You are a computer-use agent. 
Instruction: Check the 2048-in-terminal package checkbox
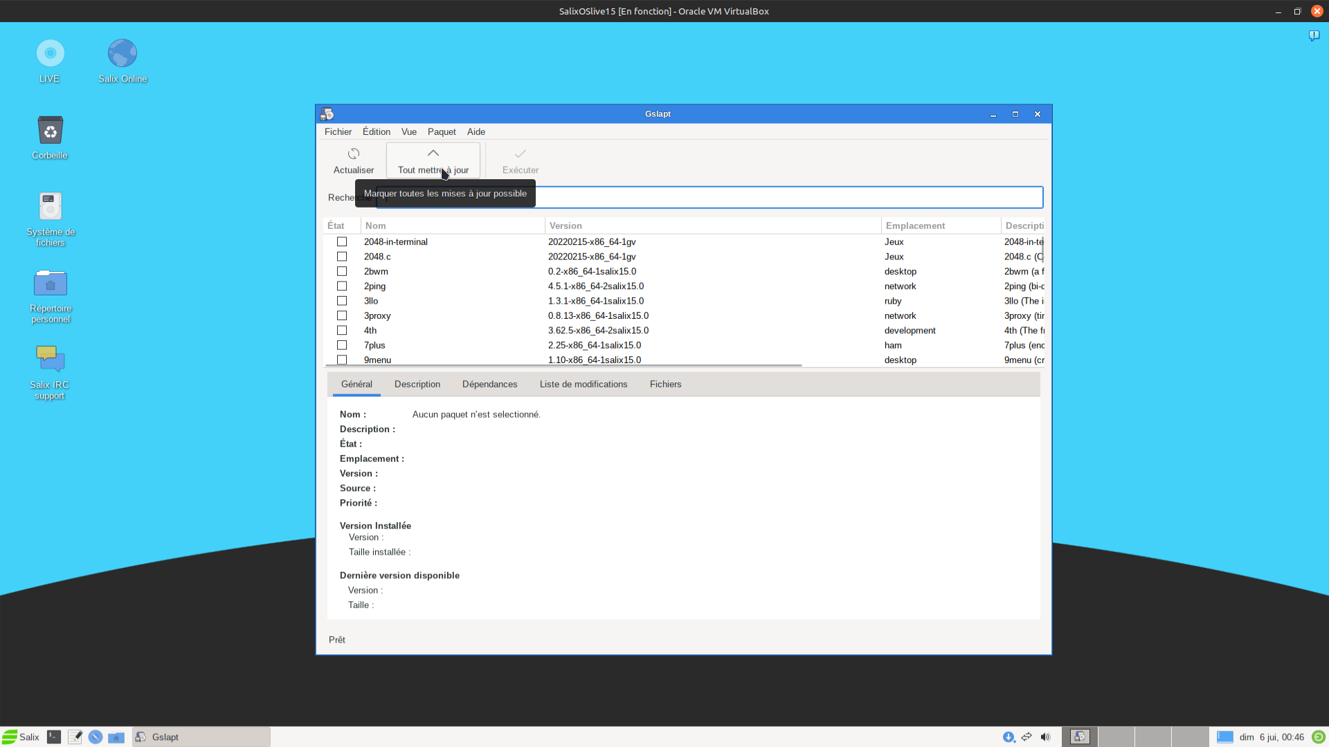click(x=342, y=242)
